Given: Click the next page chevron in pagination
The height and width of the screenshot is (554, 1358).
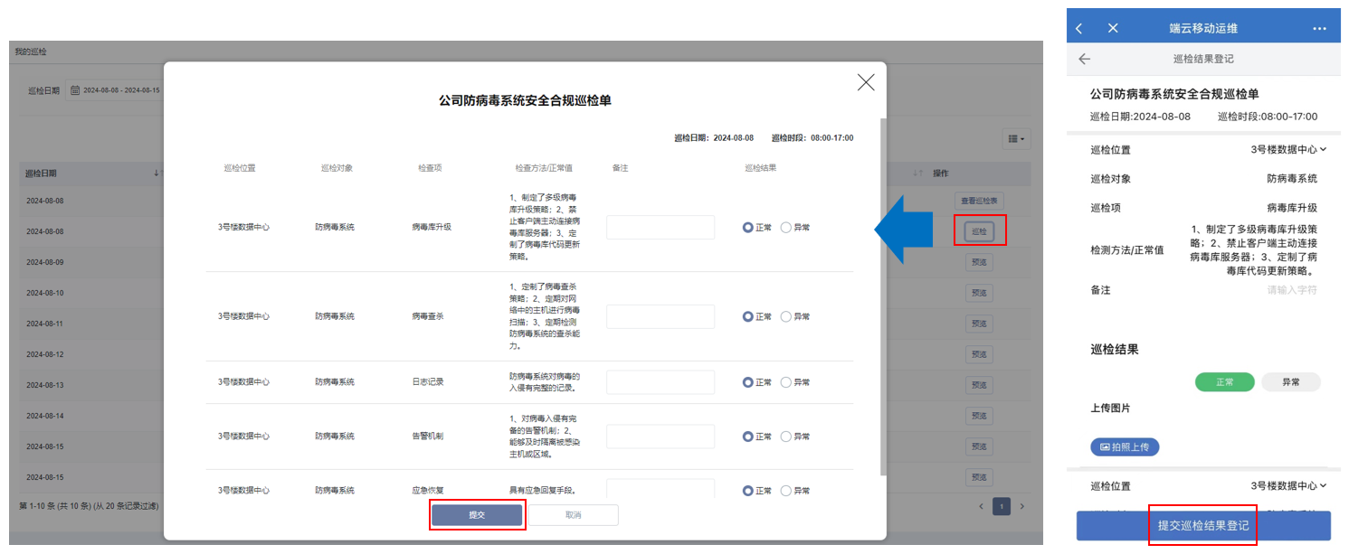Looking at the screenshot, I should click(1022, 507).
